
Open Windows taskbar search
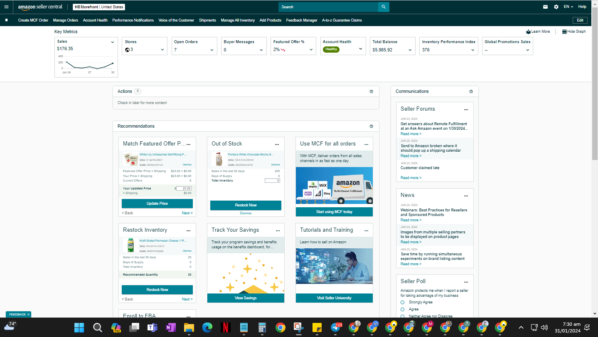[97, 328]
